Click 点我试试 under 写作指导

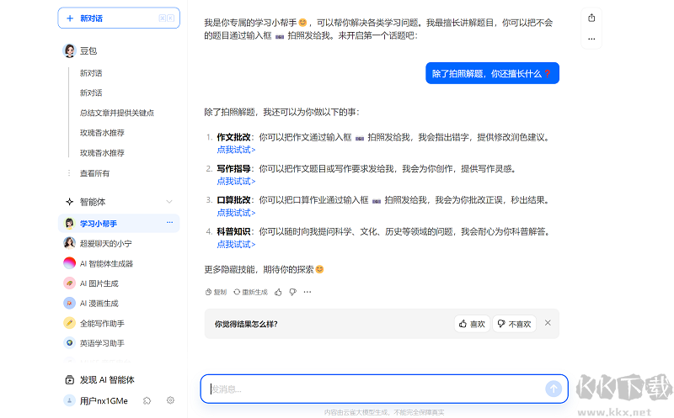click(x=236, y=181)
